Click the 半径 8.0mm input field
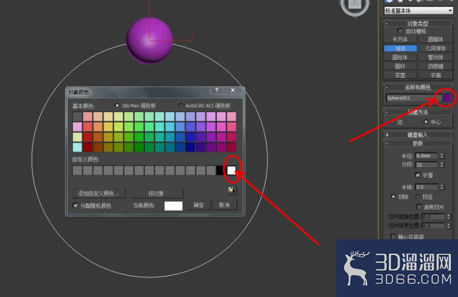Image resolution: width=458 pixels, height=297 pixels. tap(426, 156)
